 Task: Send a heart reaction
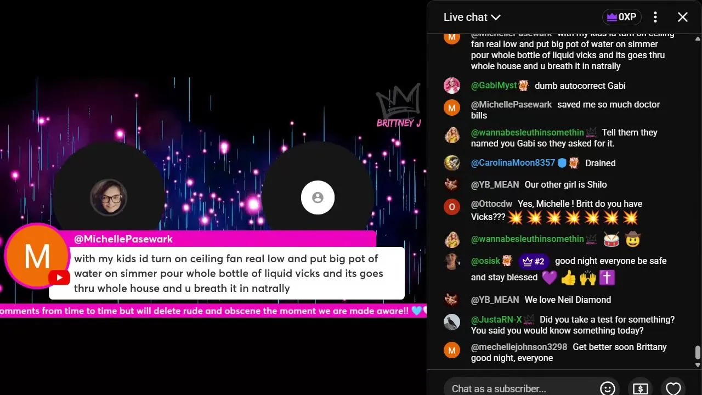tap(673, 388)
